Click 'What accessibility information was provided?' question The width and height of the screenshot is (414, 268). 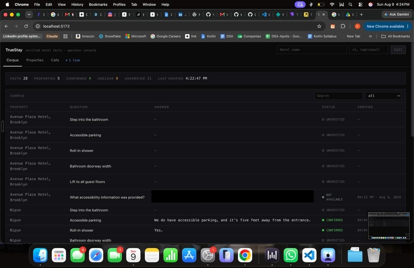pos(107,197)
